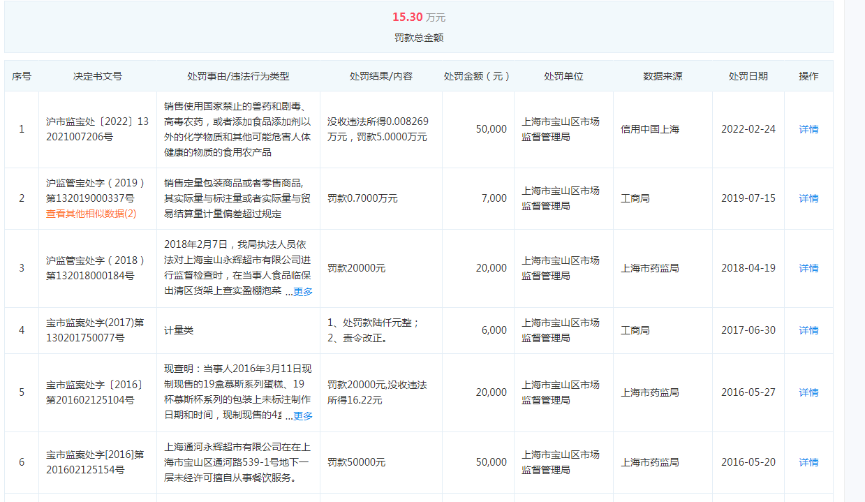Click the 工商局 source in the 2019-07-15 row
Image resolution: width=865 pixels, height=502 pixels.
click(x=635, y=198)
